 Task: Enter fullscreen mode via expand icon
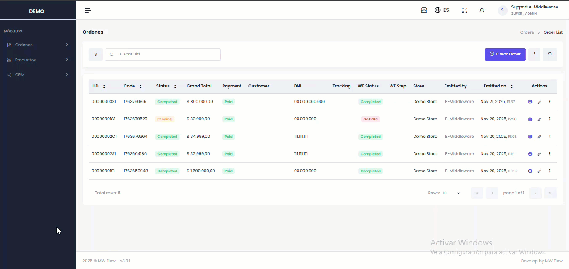point(464,10)
